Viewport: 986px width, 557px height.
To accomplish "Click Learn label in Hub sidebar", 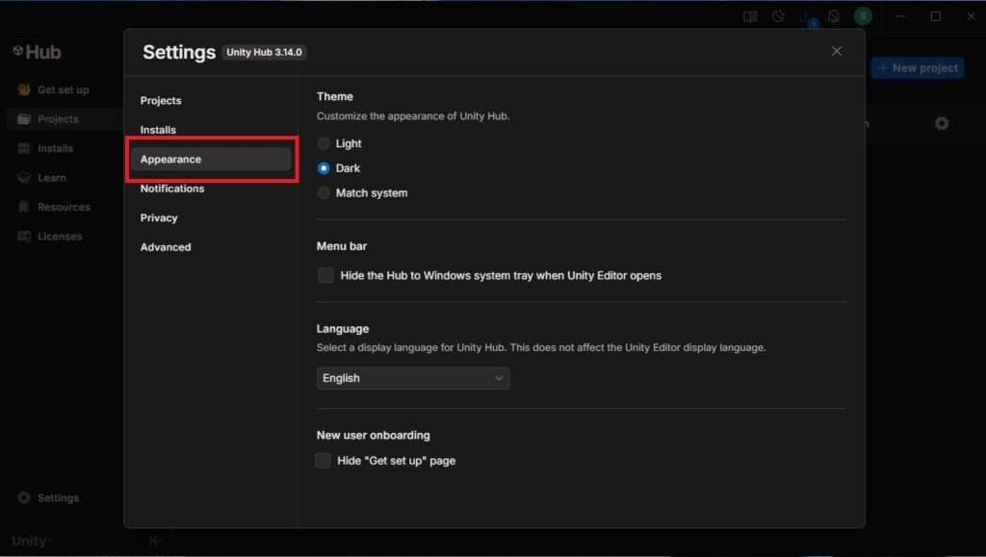I will tap(52, 178).
